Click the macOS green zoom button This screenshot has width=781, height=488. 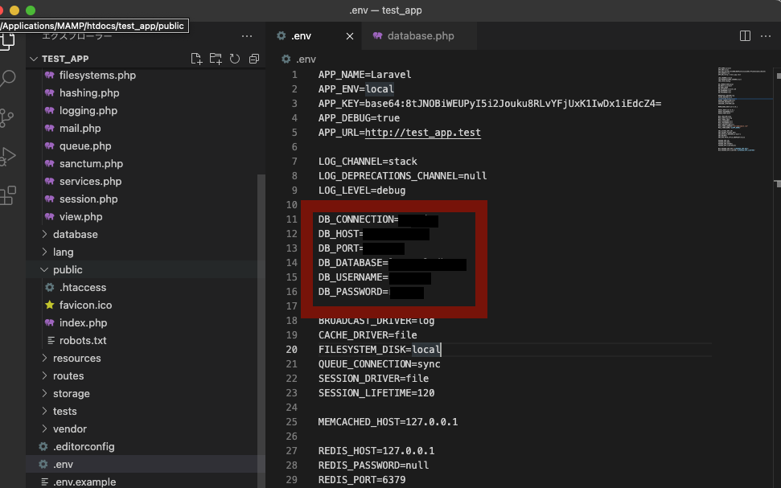point(31,10)
